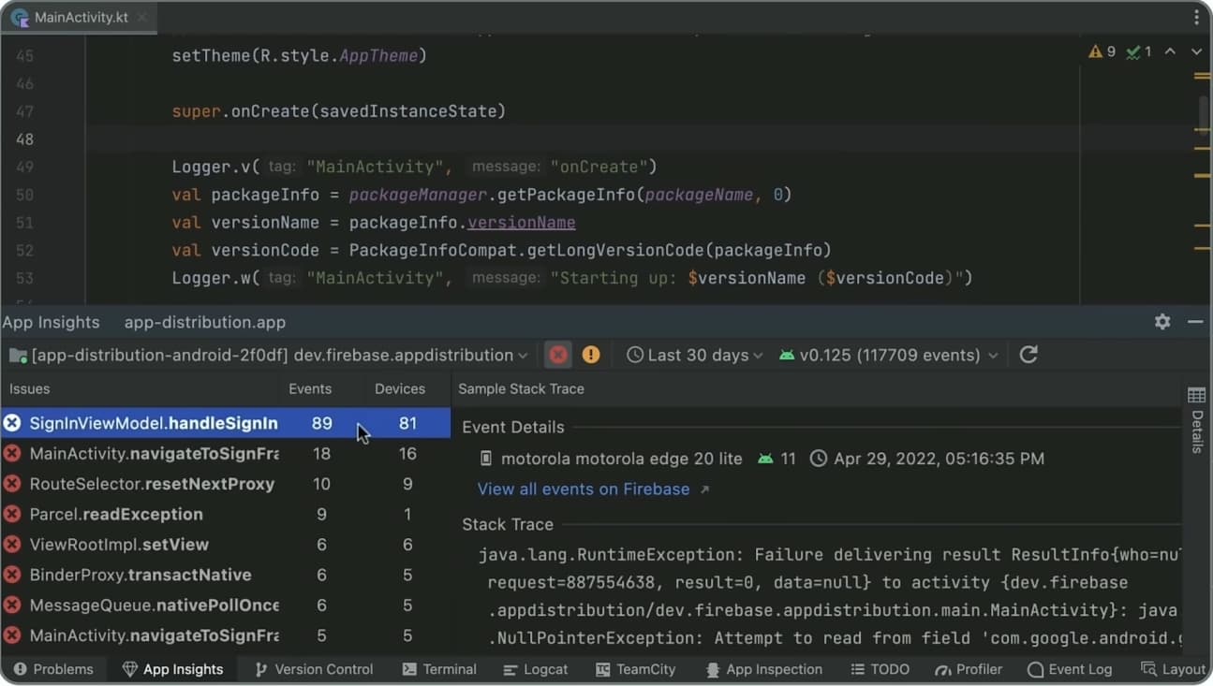Open the Event Log tool window

point(1070,669)
